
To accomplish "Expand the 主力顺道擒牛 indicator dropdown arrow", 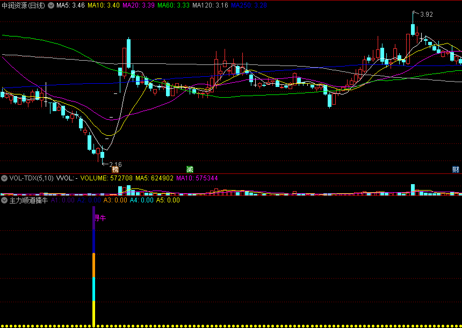I will coord(4,201).
